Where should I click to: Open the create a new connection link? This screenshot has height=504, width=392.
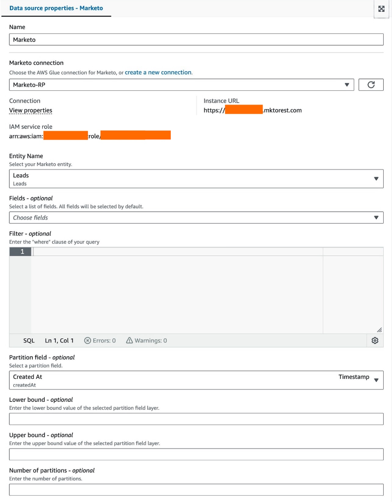pos(158,72)
